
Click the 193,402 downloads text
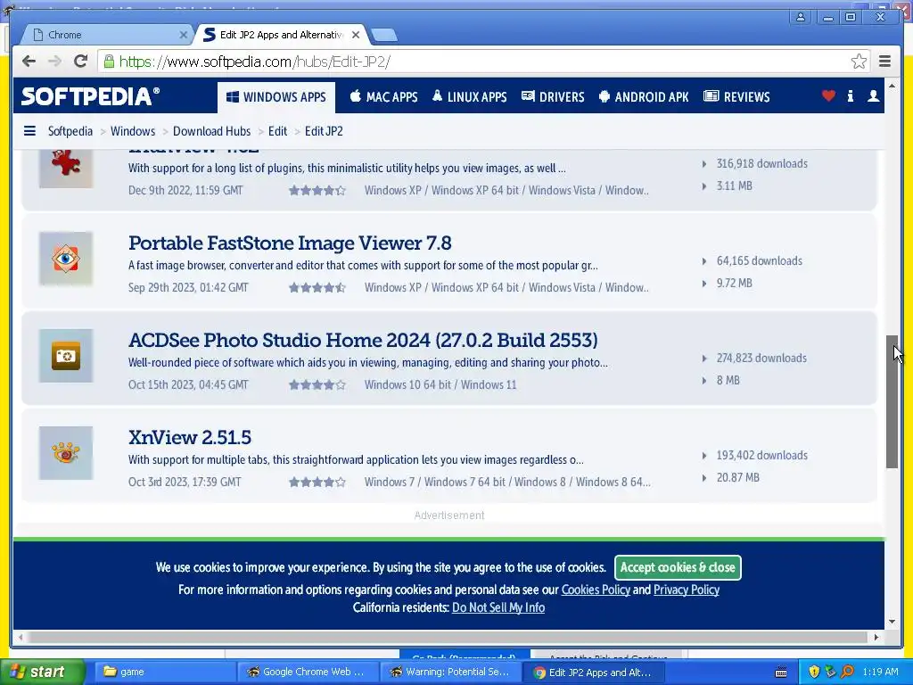tap(762, 456)
